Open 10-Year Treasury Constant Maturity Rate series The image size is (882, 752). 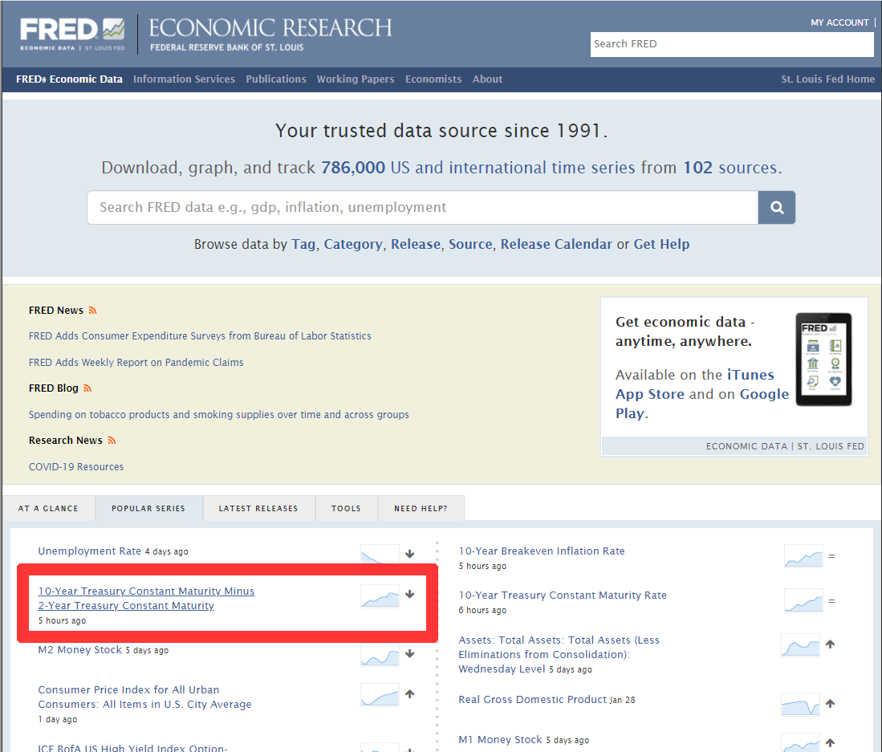pyautogui.click(x=563, y=595)
